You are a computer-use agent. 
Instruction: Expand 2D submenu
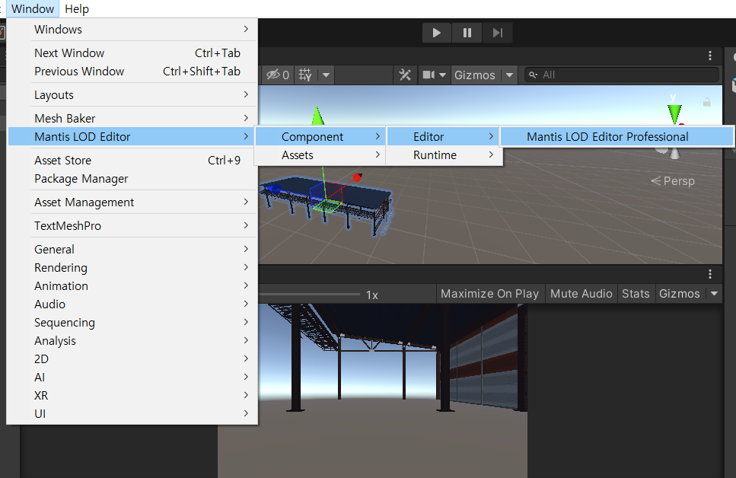(x=132, y=358)
